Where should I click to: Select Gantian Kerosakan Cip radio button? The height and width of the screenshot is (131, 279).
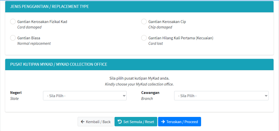coord(144,22)
